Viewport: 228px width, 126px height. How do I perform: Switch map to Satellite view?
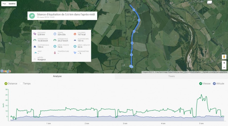[12, 4]
